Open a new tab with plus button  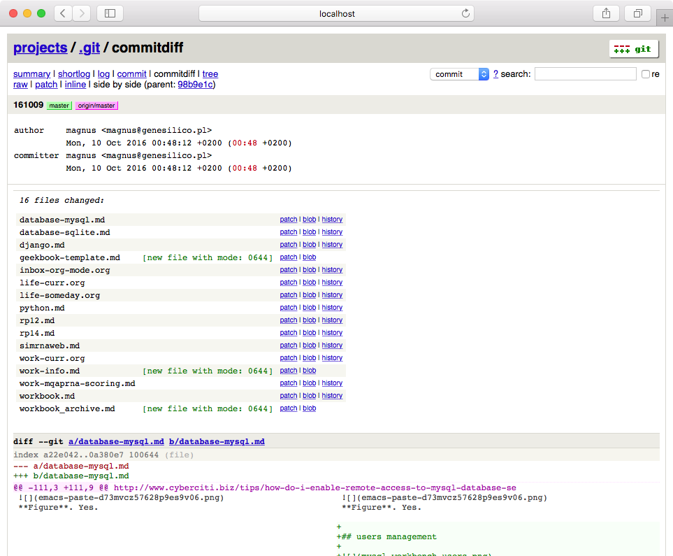pyautogui.click(x=665, y=17)
